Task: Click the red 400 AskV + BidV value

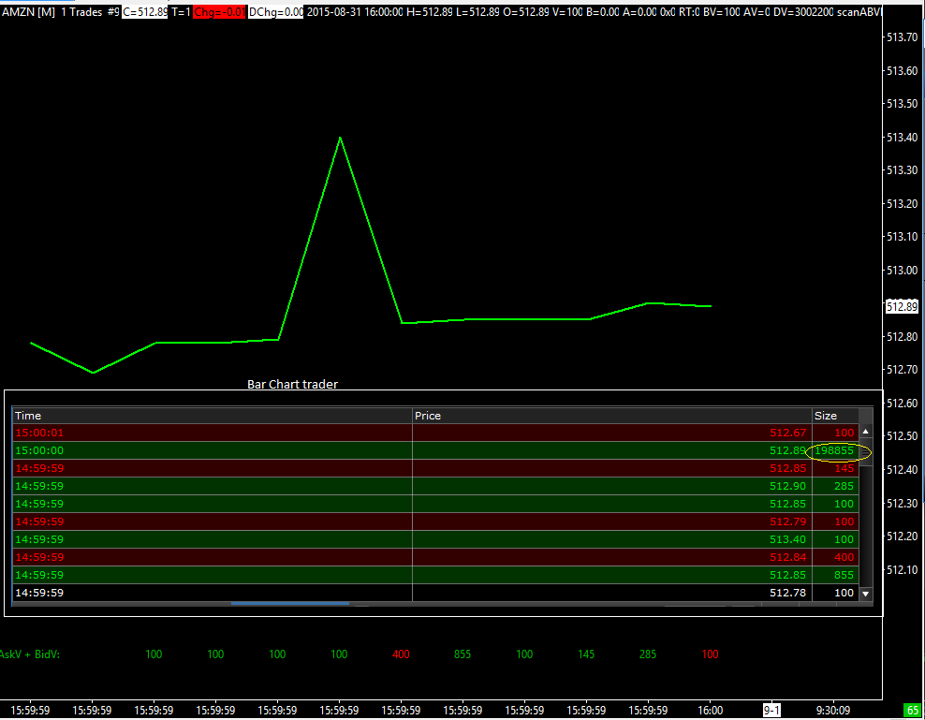Action: (401, 654)
